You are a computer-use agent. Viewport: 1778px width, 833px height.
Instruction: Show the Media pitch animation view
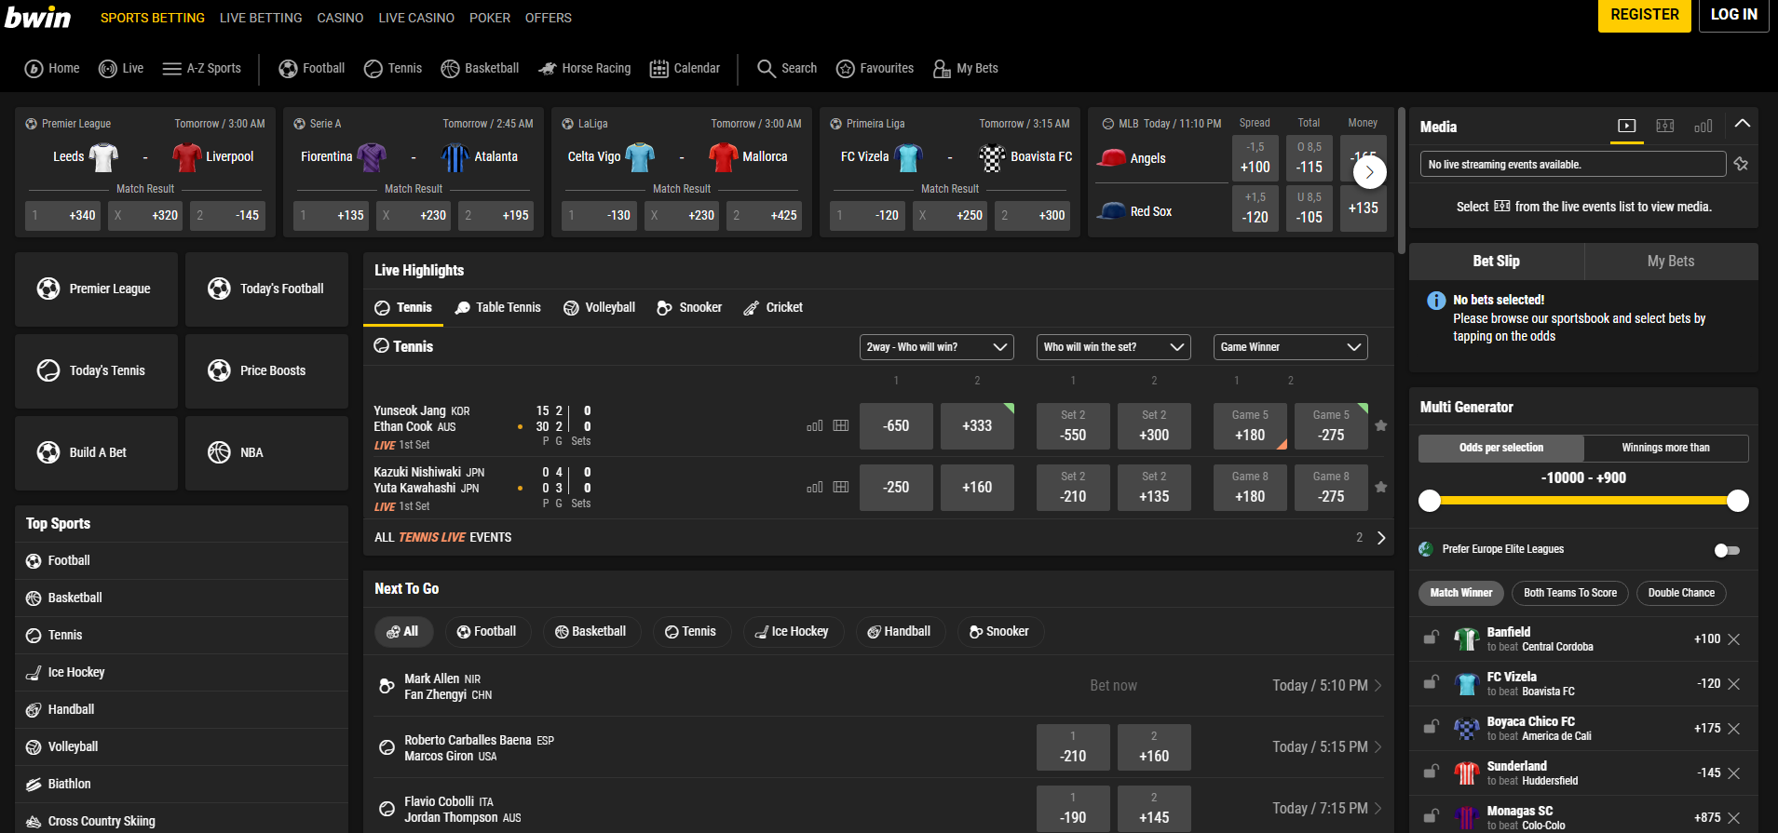point(1665,126)
